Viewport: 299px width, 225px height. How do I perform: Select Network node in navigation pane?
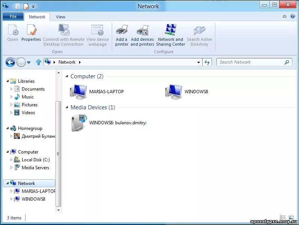29,183
